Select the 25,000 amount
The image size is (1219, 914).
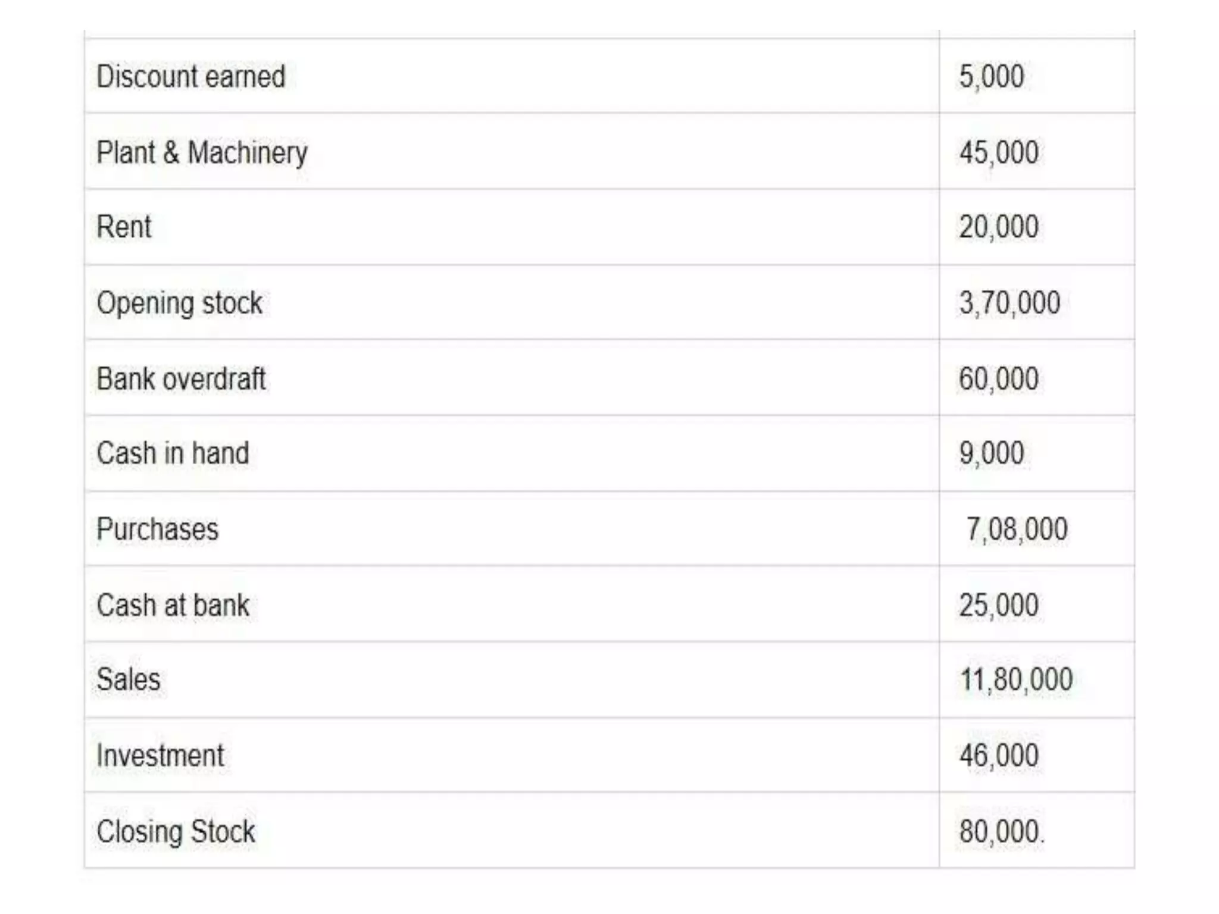(998, 605)
